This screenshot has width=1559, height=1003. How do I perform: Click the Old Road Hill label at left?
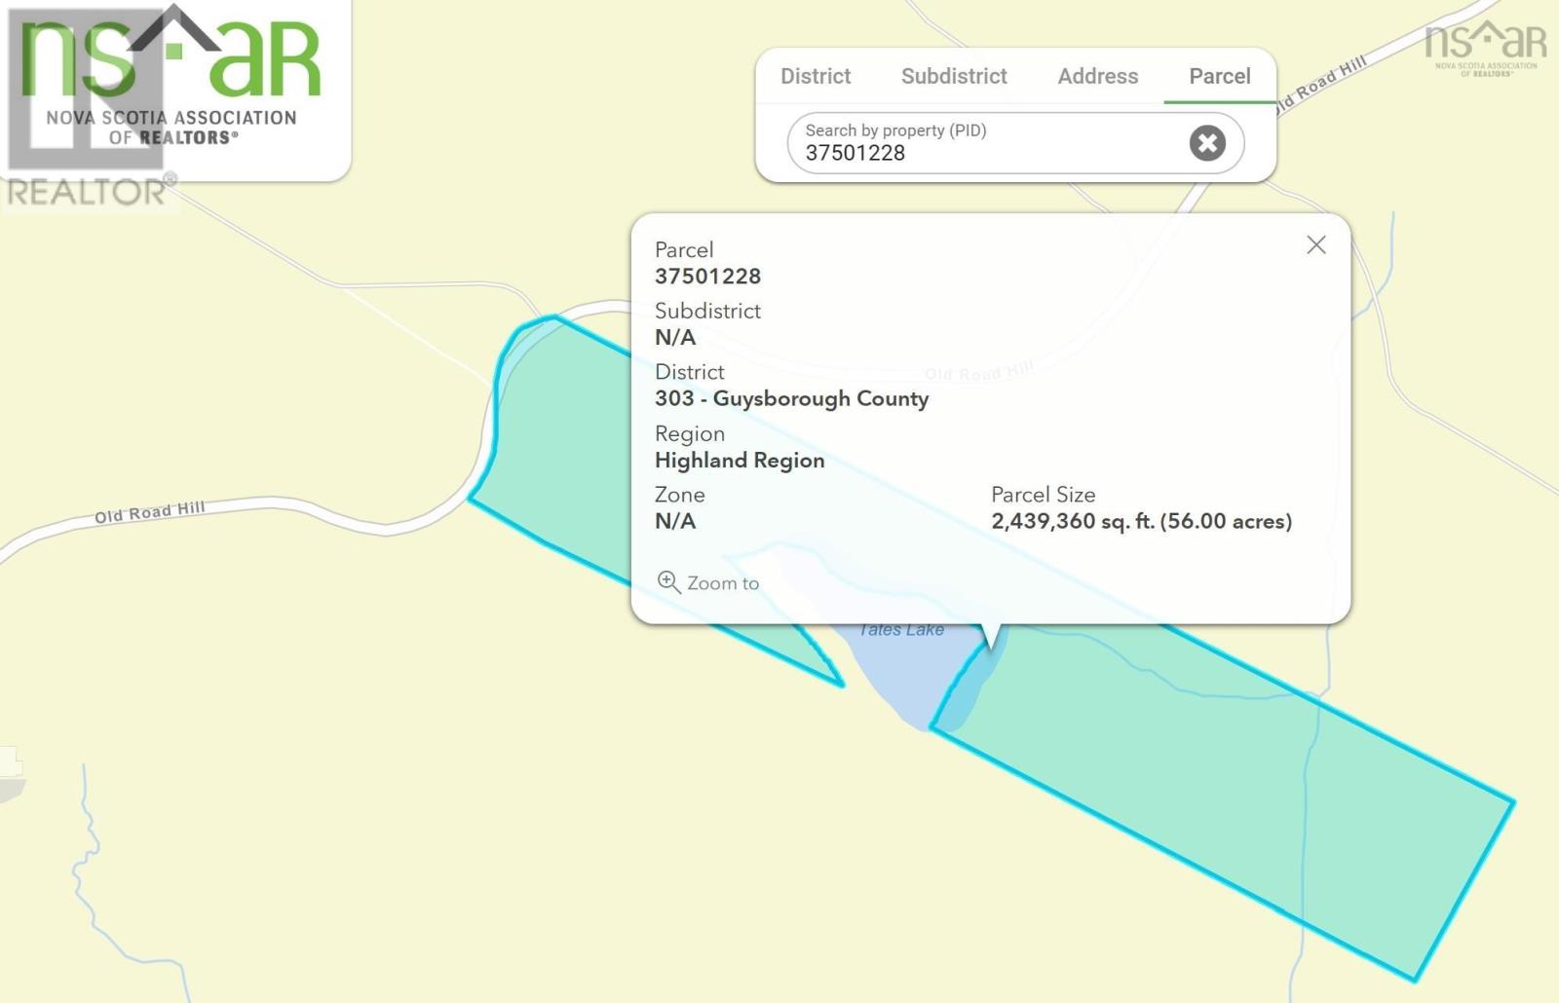(149, 511)
